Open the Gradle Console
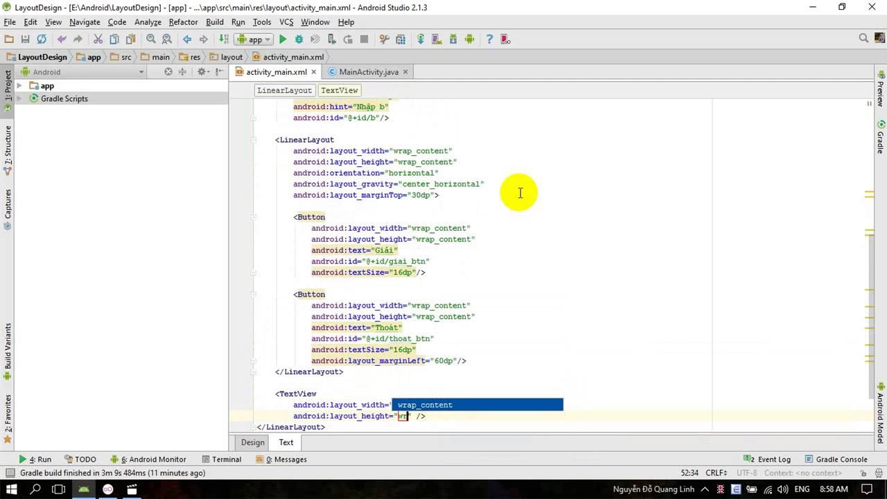 pos(835,459)
